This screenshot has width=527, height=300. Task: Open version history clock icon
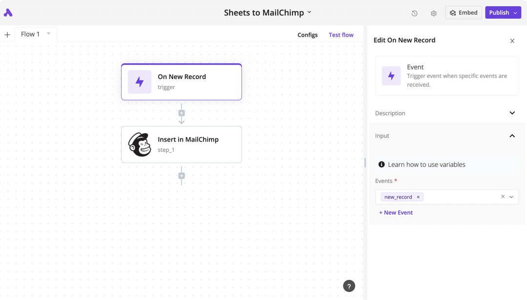414,13
